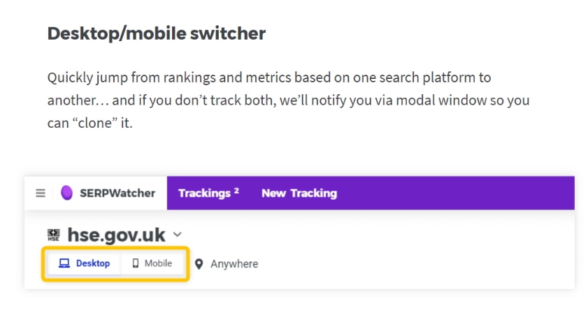The image size is (588, 312).
Task: Open the Trackings tab
Action: (204, 193)
